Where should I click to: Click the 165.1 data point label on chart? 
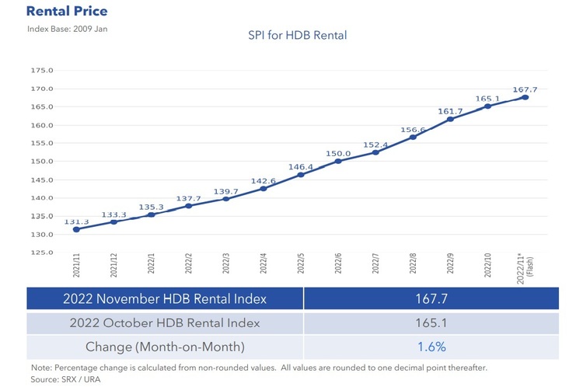pyautogui.click(x=487, y=99)
